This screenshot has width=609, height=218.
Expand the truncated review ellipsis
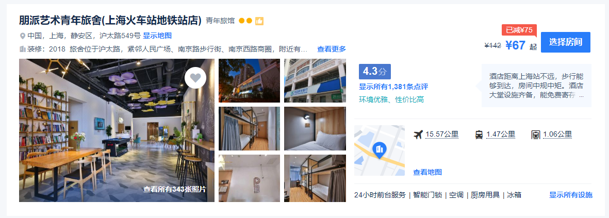pos(581,96)
